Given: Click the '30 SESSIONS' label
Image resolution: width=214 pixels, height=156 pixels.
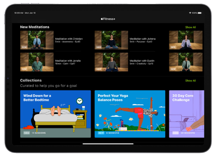Looking at the screenshot, I should tap(188, 133).
